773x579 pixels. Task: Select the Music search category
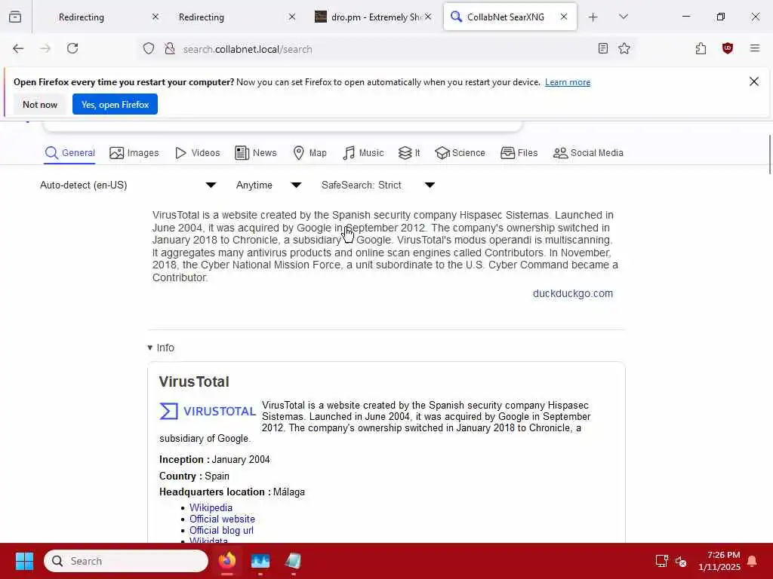coord(363,153)
